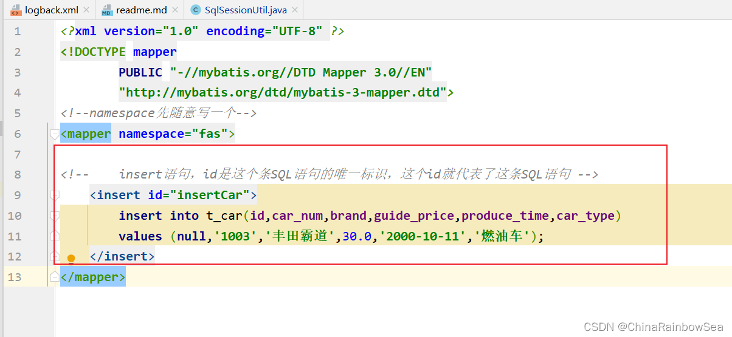Click line number 5 in the gutter
Screen dimensions: 732x337
point(17,114)
